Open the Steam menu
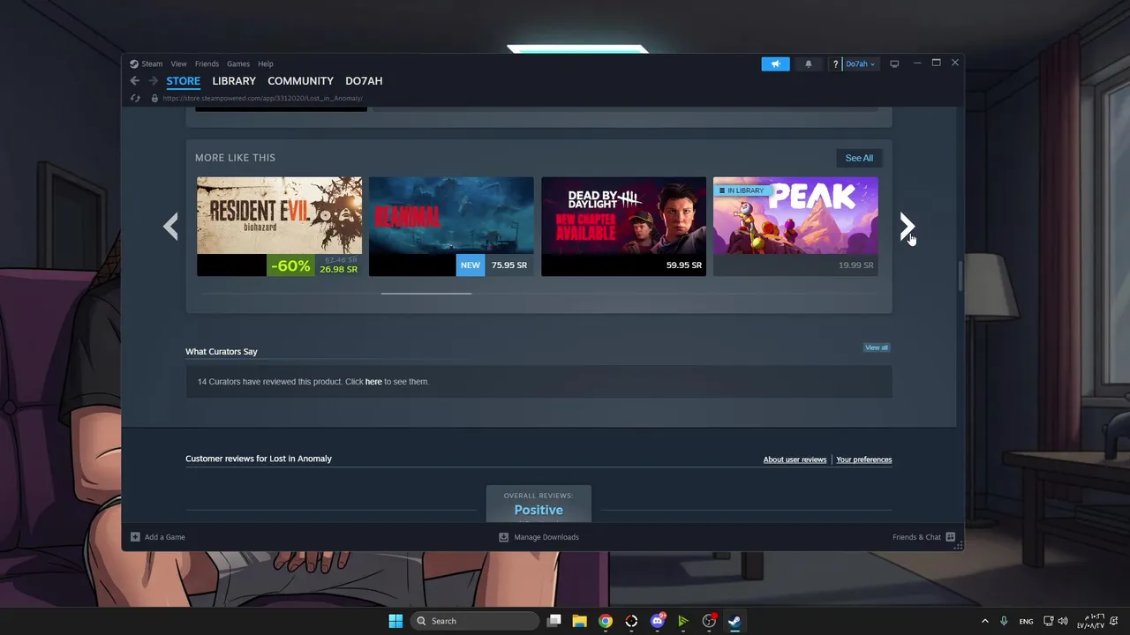The width and height of the screenshot is (1130, 635). pos(147,63)
